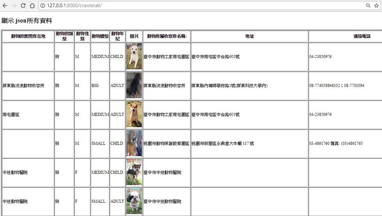Select the address 屏東縣內埔鄉學府路1號
The height and width of the screenshot is (216, 382).
(229, 86)
